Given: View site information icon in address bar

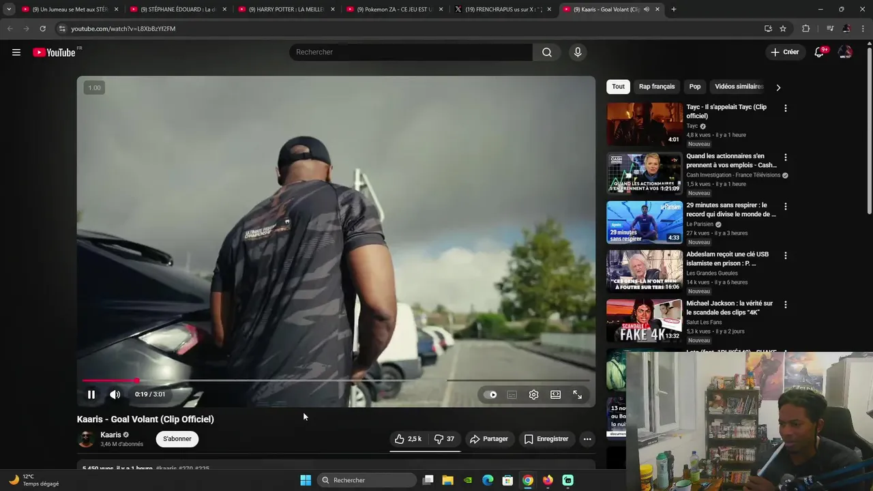Looking at the screenshot, I should click(62, 29).
